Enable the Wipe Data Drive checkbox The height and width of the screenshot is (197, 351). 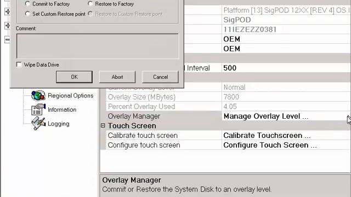[x=19, y=65]
